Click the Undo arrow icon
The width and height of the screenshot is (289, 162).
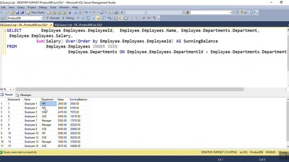pos(86,13)
